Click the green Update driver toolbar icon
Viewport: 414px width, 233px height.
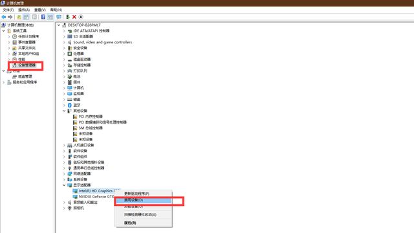pos(67,17)
